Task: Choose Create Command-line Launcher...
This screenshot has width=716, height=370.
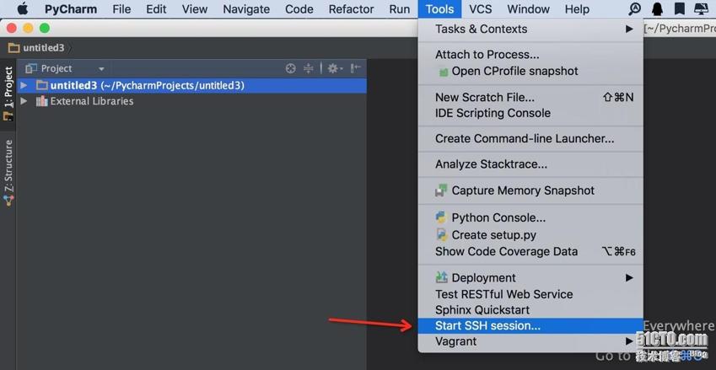Action: tap(530, 139)
